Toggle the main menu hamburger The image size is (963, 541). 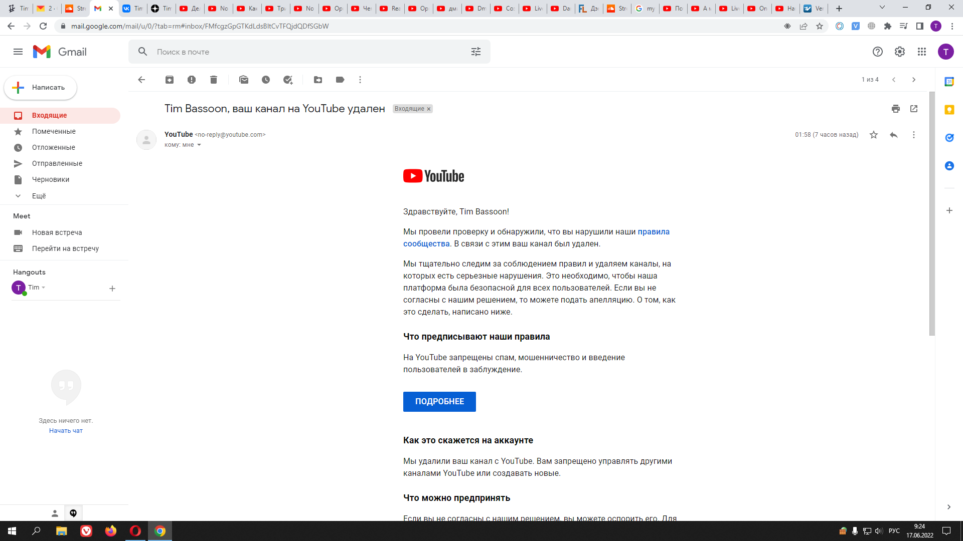tap(18, 52)
